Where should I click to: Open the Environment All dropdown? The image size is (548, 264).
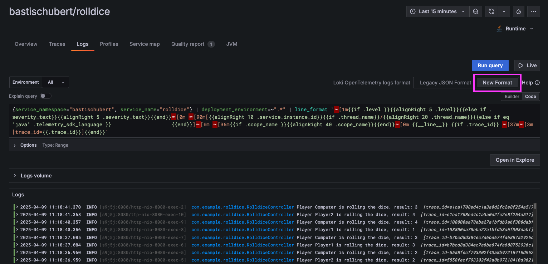[x=55, y=82]
